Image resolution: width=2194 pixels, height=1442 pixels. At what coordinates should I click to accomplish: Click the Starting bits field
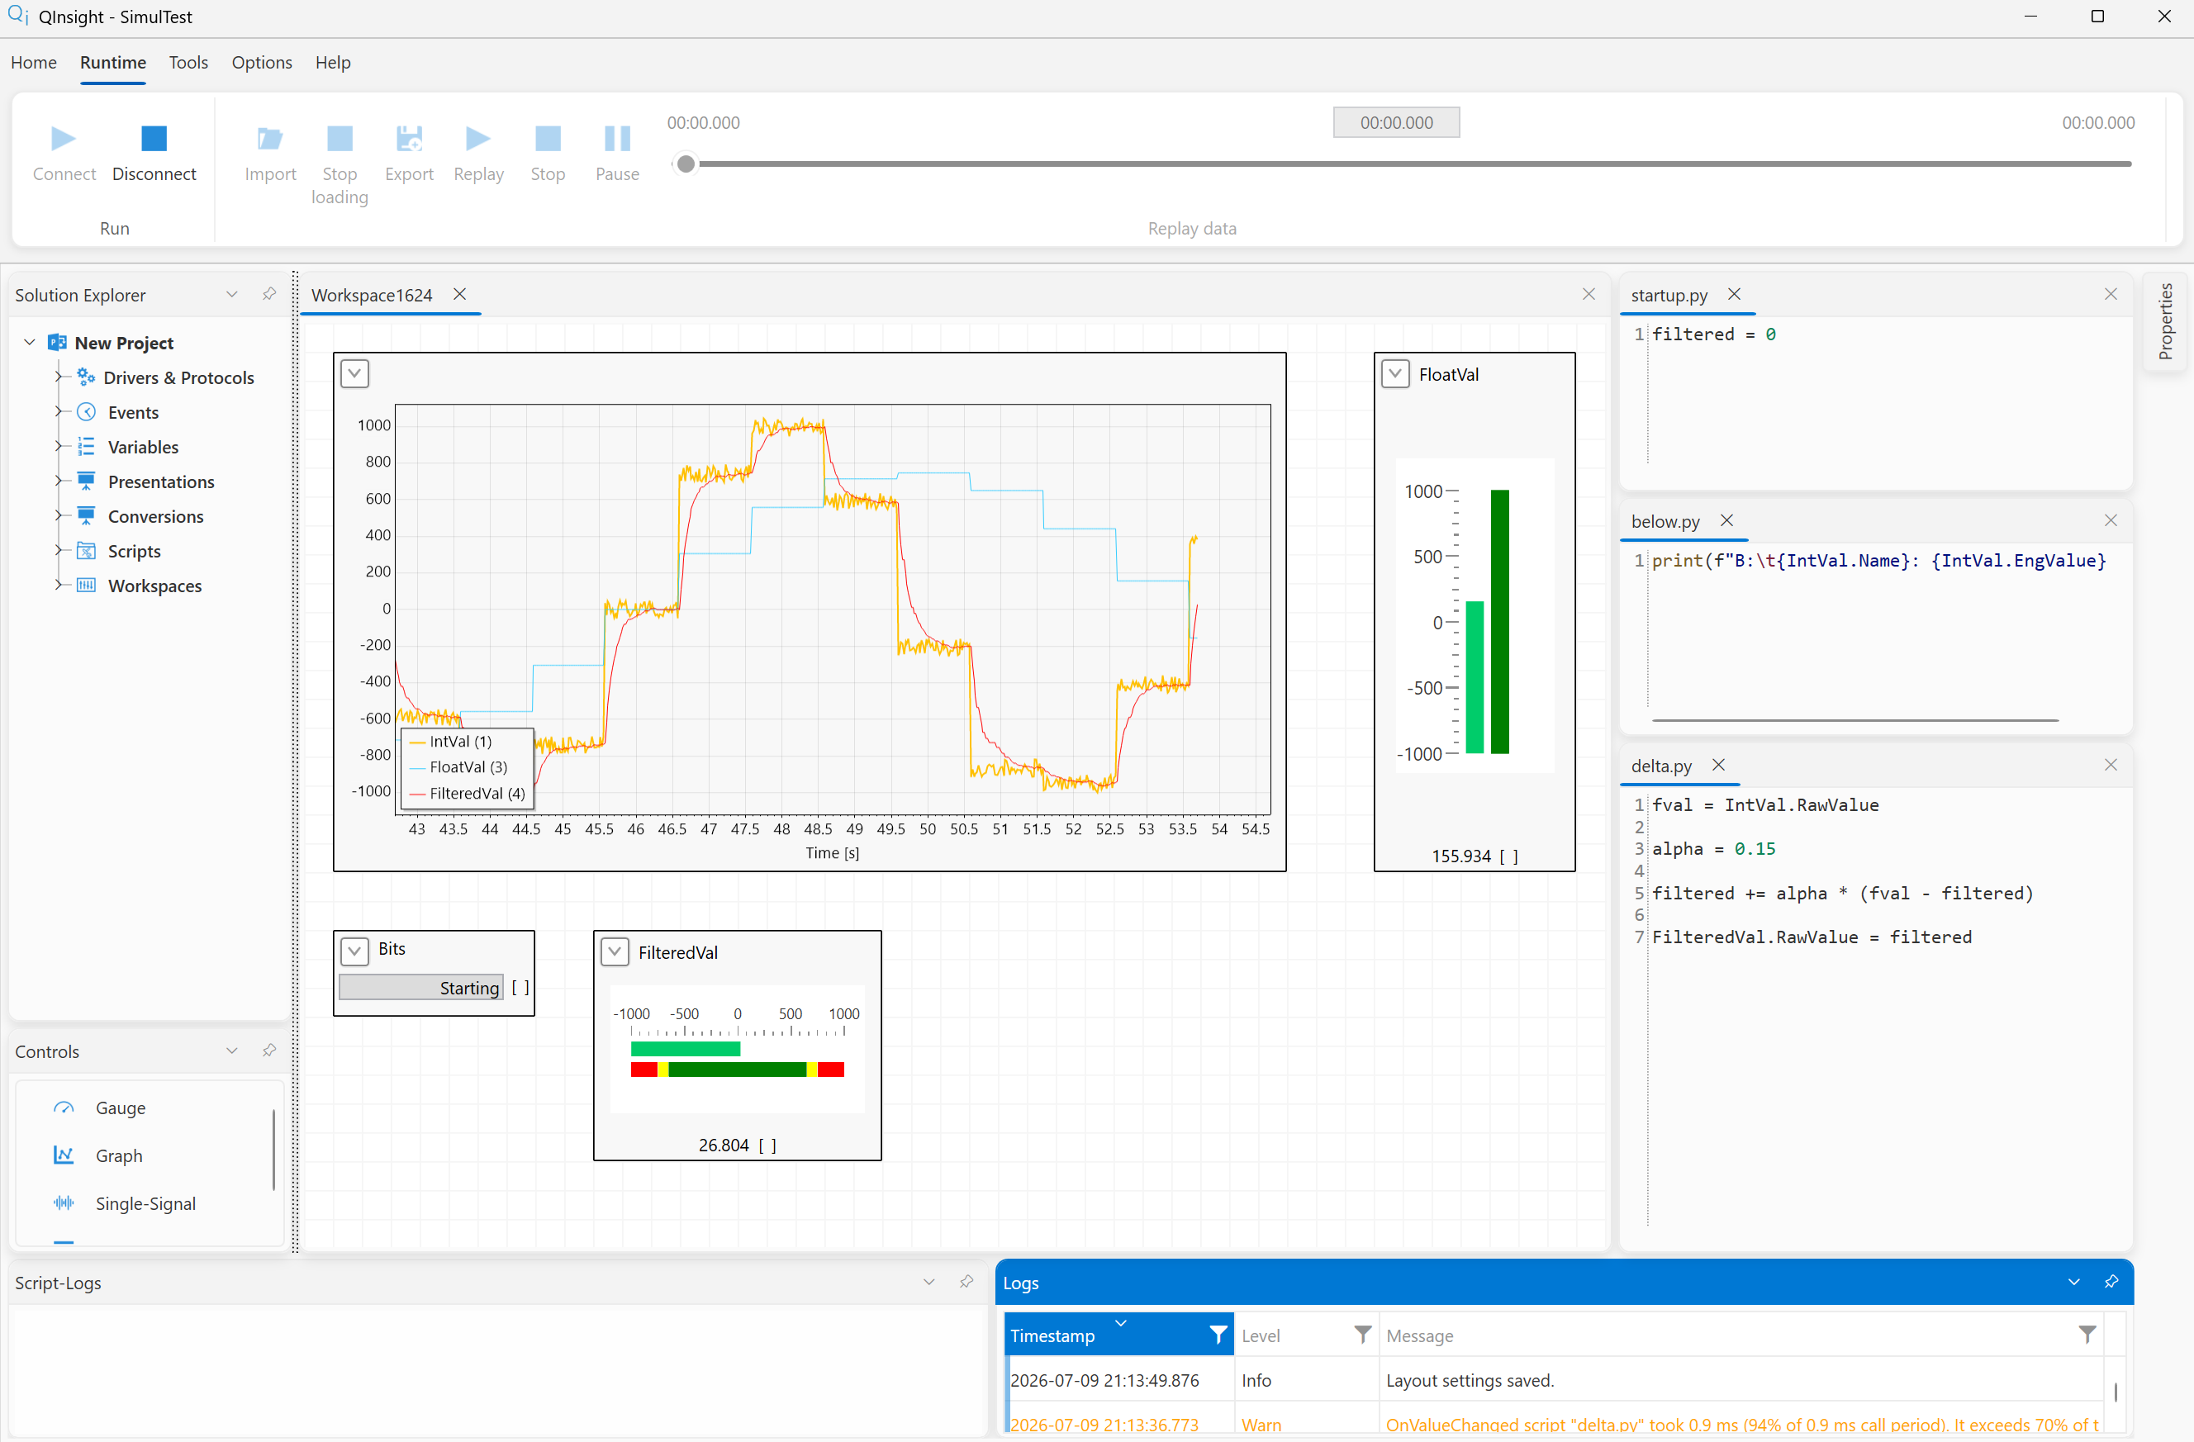pyautogui.click(x=421, y=987)
